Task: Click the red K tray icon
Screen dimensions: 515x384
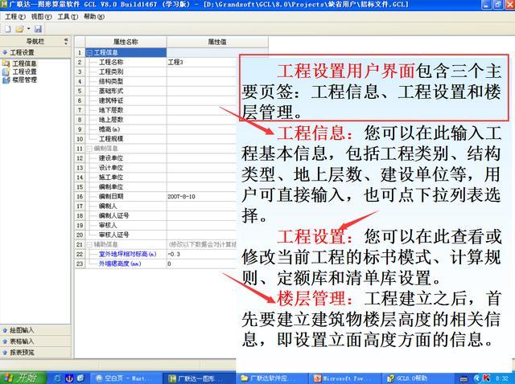Action: [487, 378]
